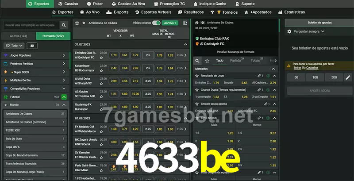Screen dimensions: 354x181
Task: Click the favorite star next to Amistosos de Clubes header
Action: click(x=77, y=23)
